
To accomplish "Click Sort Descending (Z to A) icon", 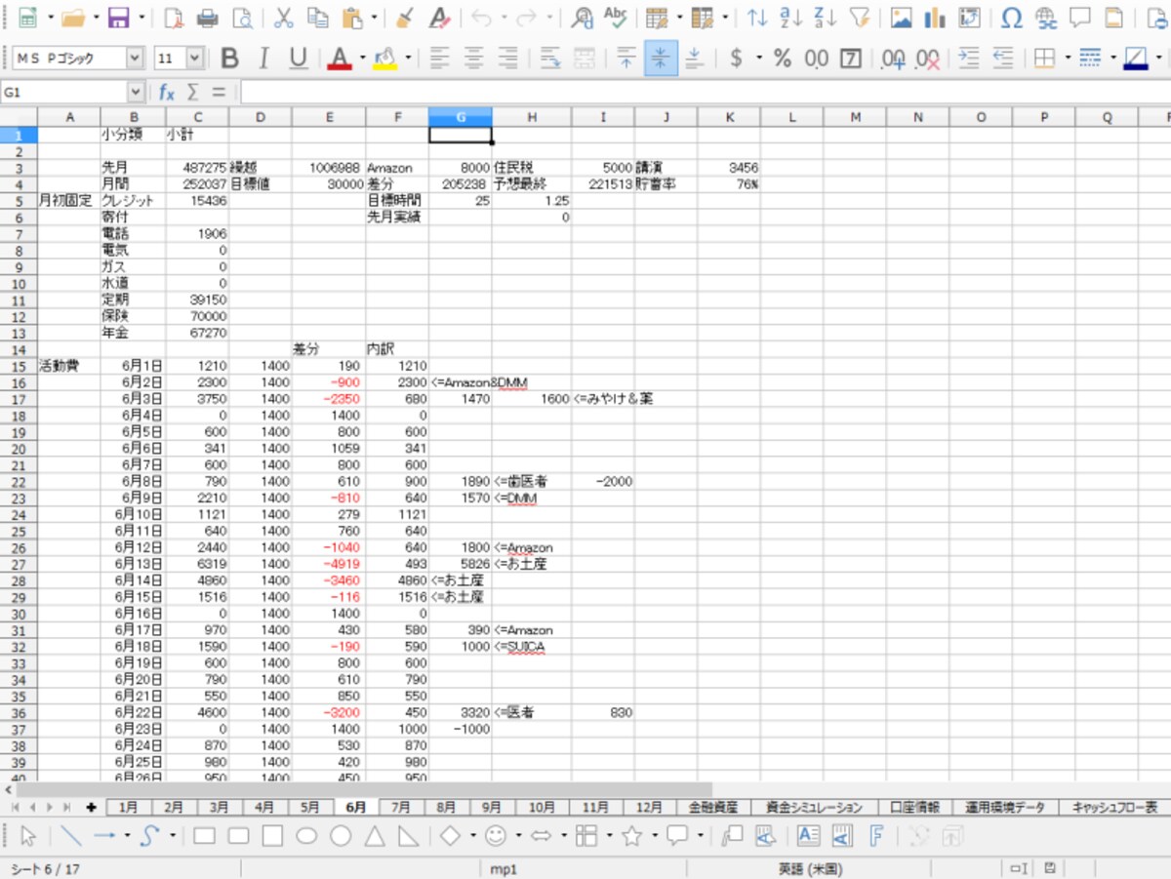I will pyautogui.click(x=826, y=18).
